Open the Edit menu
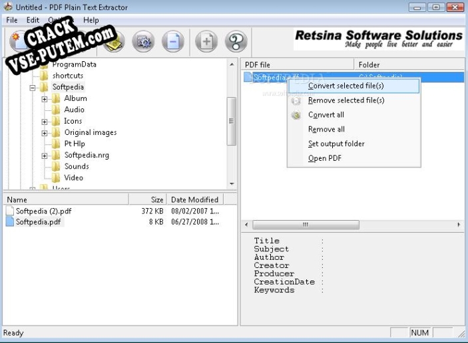The image size is (468, 343). tap(33, 20)
